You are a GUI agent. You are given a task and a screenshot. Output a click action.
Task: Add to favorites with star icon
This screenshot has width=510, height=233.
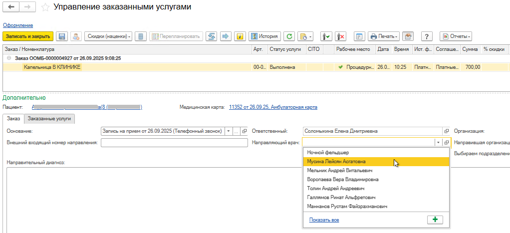tap(45, 7)
